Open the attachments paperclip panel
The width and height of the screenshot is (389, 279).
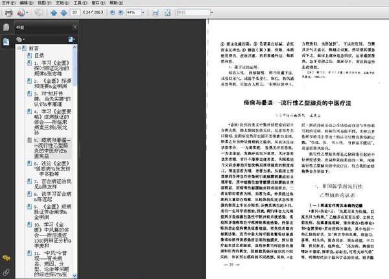click(6, 273)
